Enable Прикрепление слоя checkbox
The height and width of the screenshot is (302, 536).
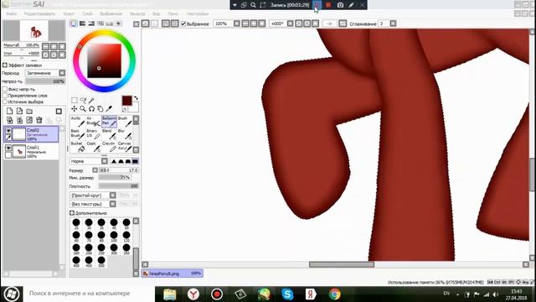pyautogui.click(x=5, y=96)
